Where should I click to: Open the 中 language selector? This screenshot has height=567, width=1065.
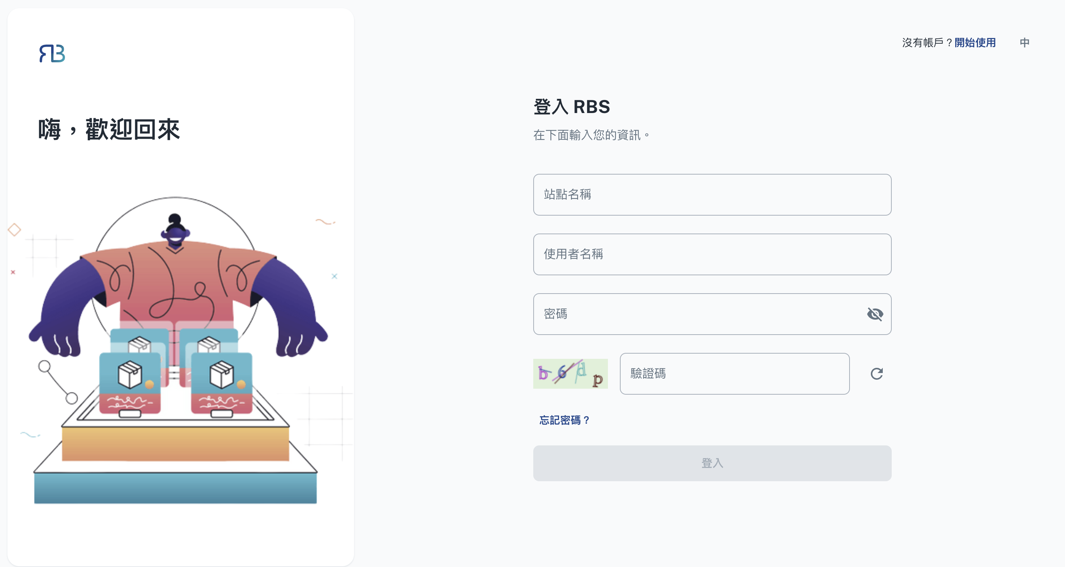(x=1025, y=43)
